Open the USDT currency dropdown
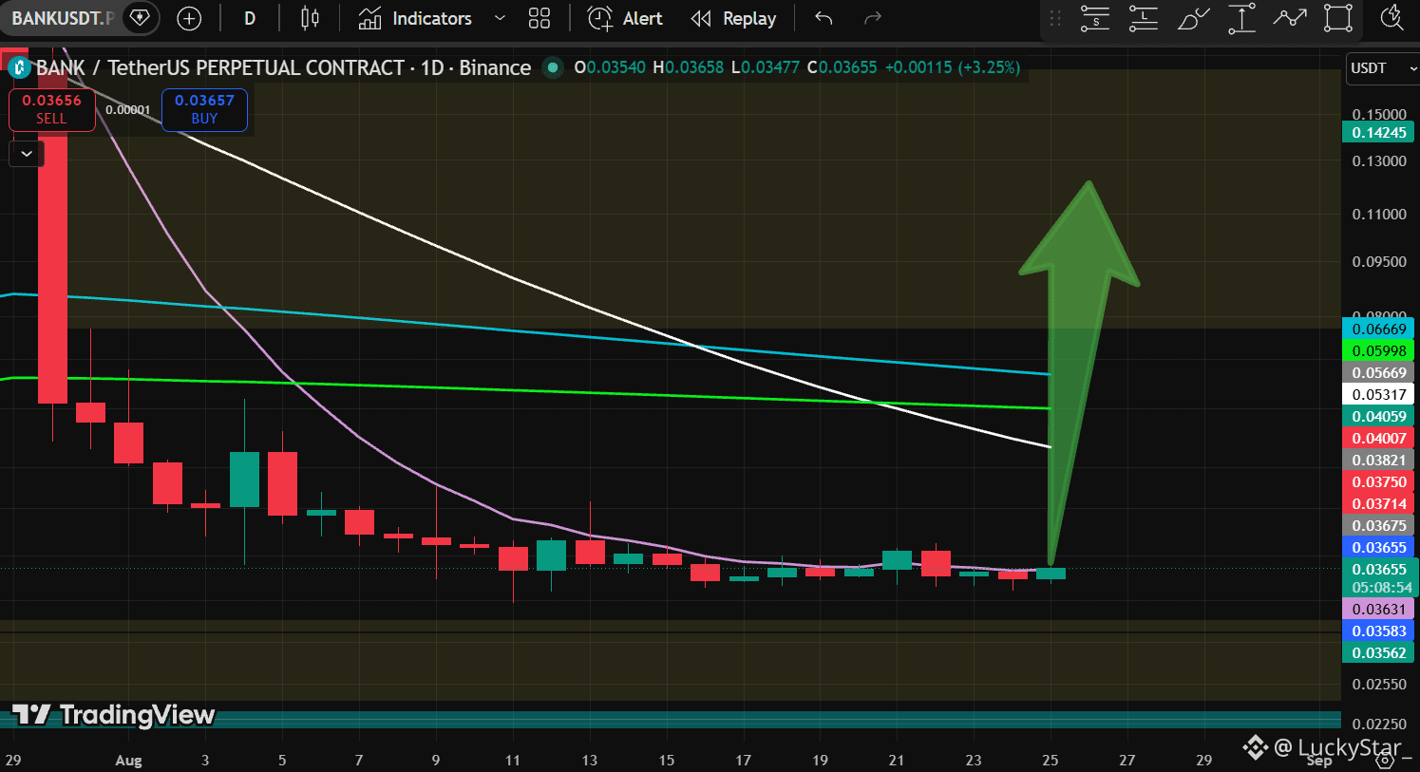The width and height of the screenshot is (1420, 772). (1383, 68)
